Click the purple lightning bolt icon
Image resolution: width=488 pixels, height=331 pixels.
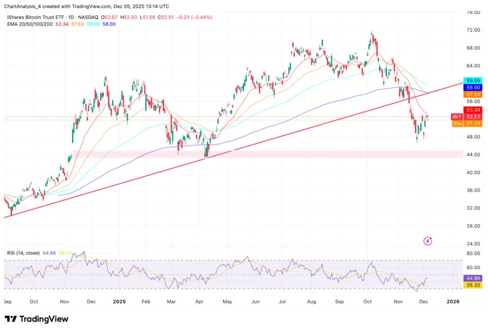coord(428,240)
